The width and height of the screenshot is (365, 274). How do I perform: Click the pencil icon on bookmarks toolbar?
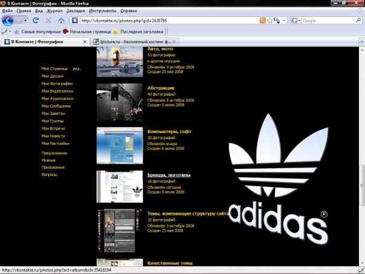pyautogui.click(x=4, y=31)
